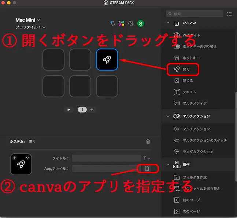Image resolution: width=237 pixels, height=218 pixels.
Task: Select page 1 indicator
Action: (82, 110)
